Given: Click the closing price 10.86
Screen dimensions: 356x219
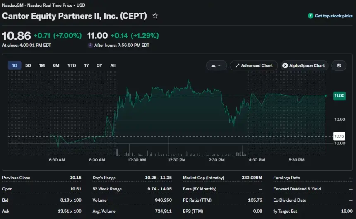Looking at the screenshot, I should 16,36.
